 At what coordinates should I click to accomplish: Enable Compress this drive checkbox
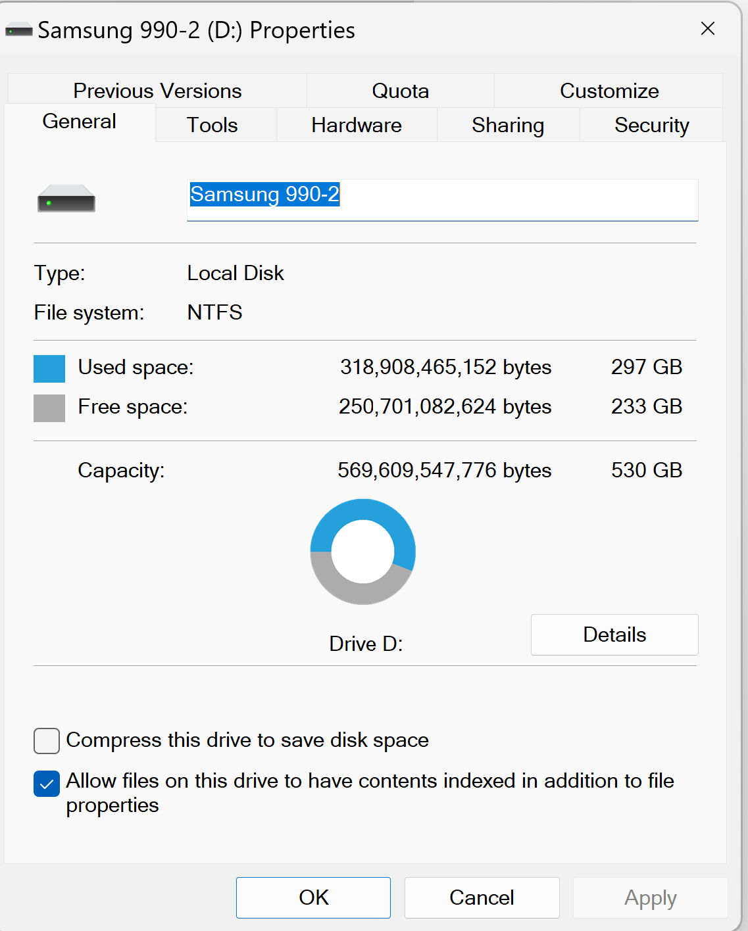[47, 741]
